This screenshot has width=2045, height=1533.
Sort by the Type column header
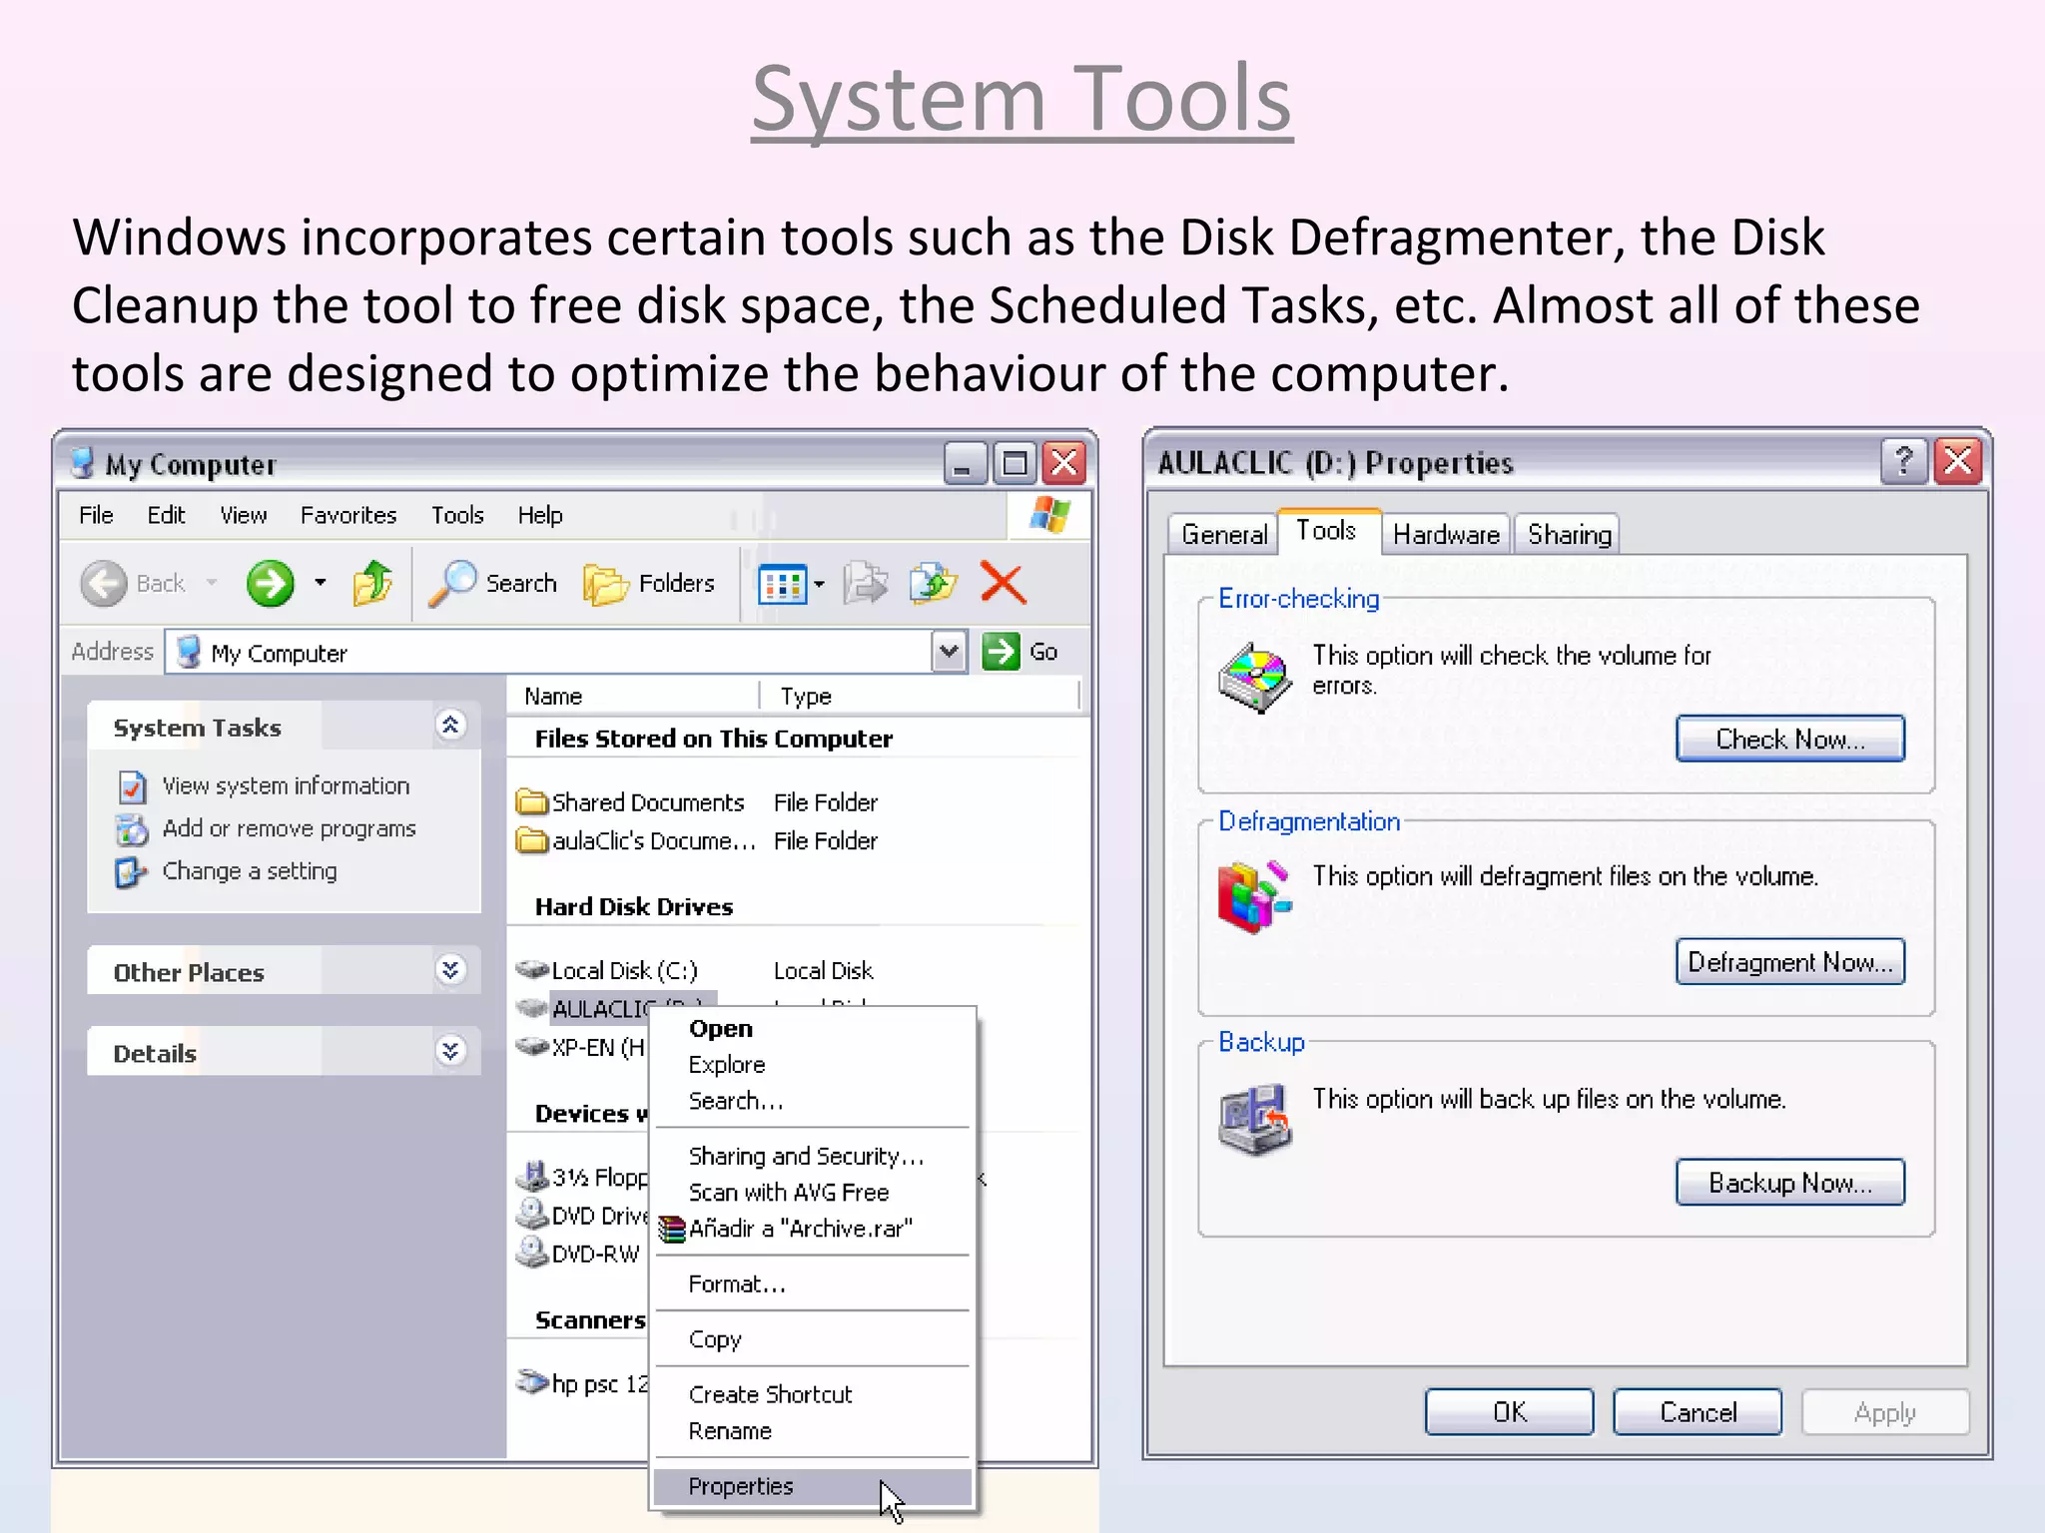(920, 696)
